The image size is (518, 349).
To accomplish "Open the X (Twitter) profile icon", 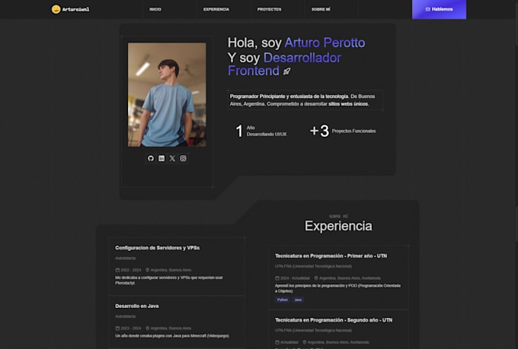I will (172, 159).
